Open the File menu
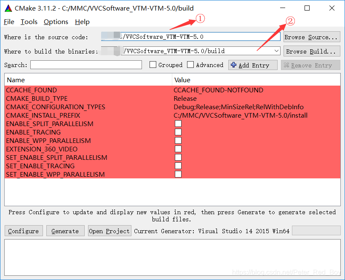The image size is (345, 280). pos(9,22)
